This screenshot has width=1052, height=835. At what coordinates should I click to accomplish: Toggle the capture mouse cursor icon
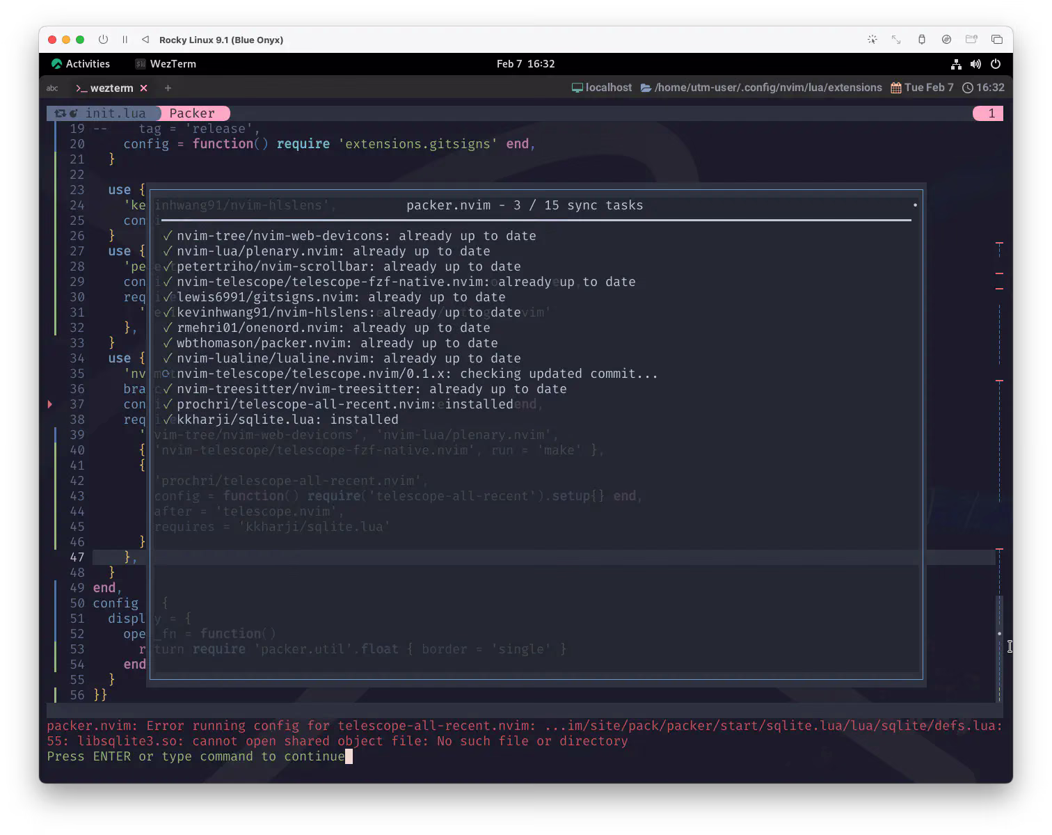(872, 40)
